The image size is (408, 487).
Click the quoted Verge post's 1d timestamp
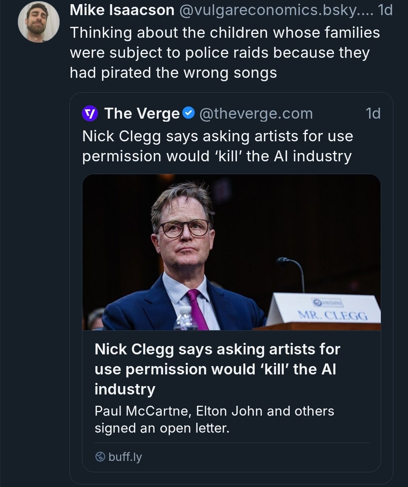373,113
